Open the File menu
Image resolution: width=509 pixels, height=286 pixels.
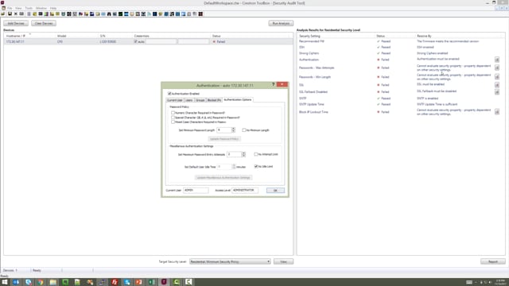click(x=10, y=8)
